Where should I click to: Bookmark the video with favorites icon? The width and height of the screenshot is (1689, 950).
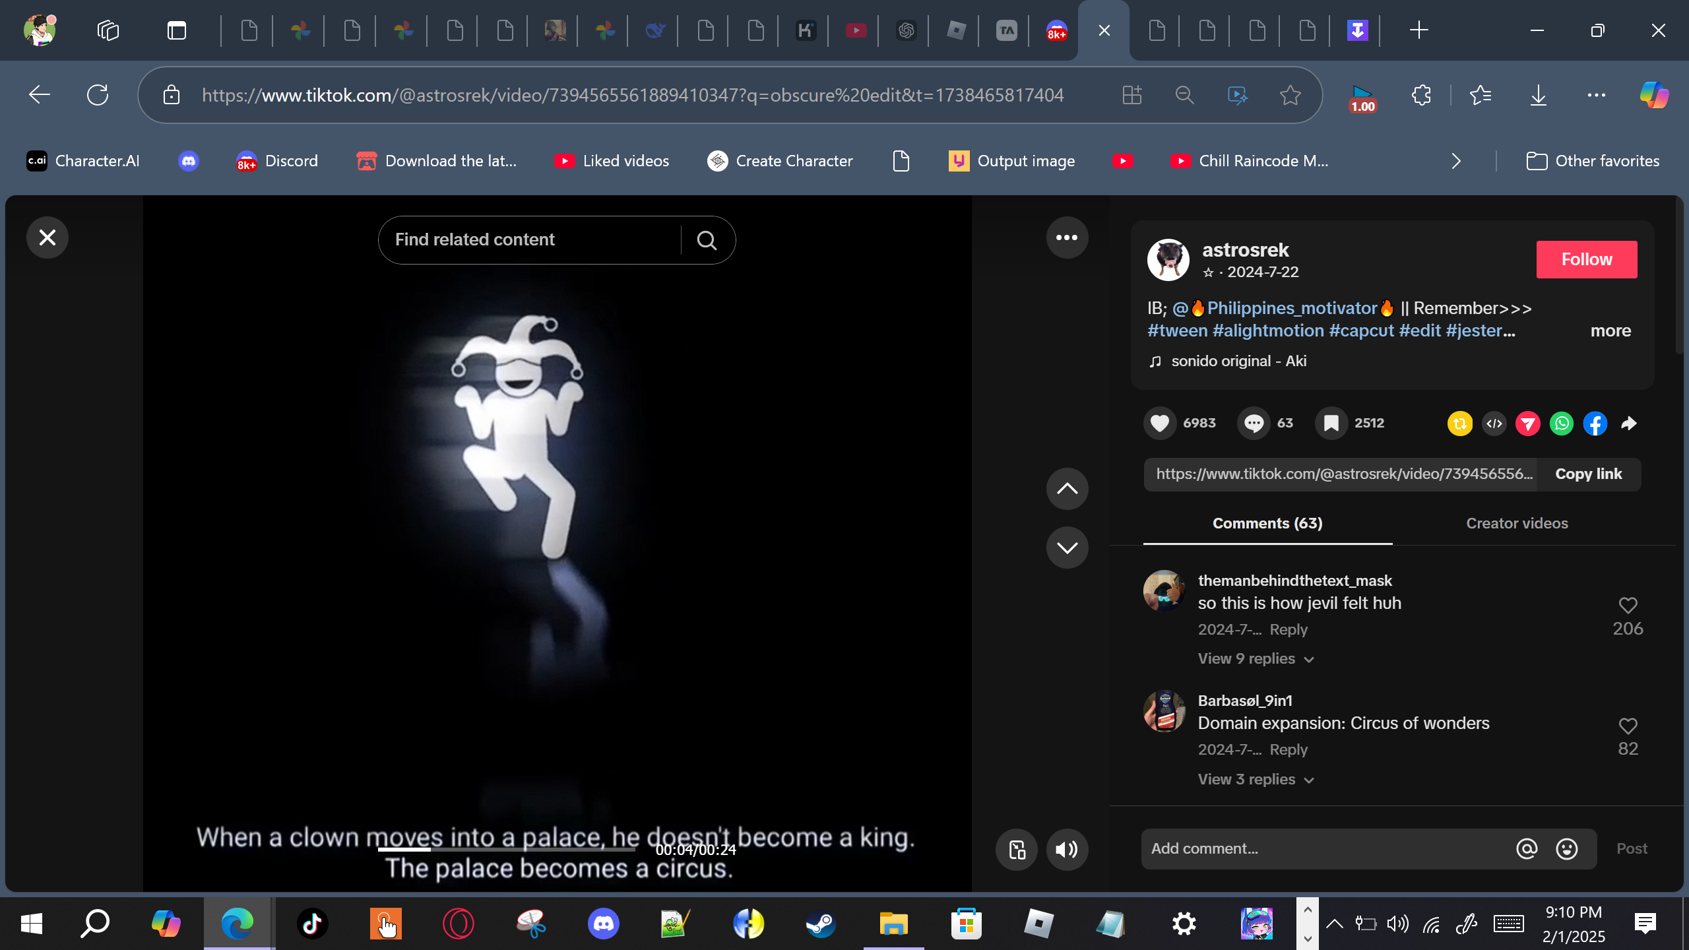(1331, 423)
